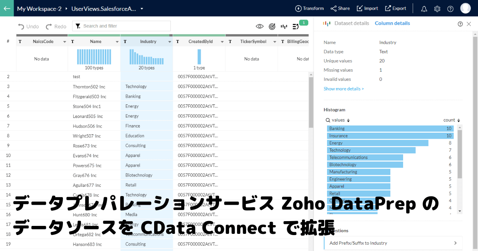Click Show more details link
Image resolution: width=478 pixels, height=251 pixels.
[x=343, y=89]
